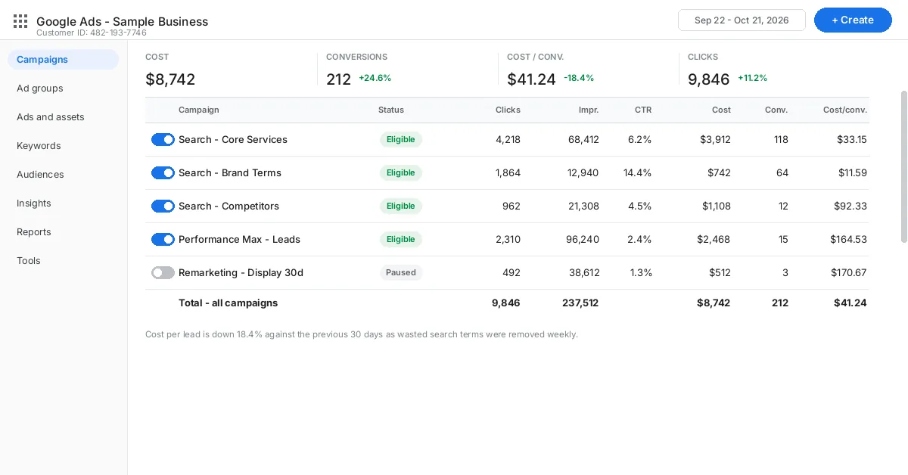Select the $1,108 cost cell
The height and width of the screenshot is (475, 908).
tap(717, 206)
